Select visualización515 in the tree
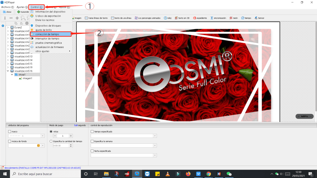The height and width of the screenshot is (178, 317). 23,64
